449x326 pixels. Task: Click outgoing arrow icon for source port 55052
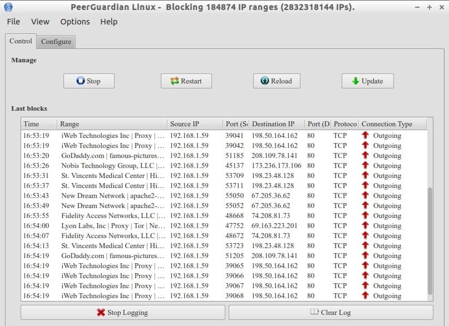click(x=365, y=205)
